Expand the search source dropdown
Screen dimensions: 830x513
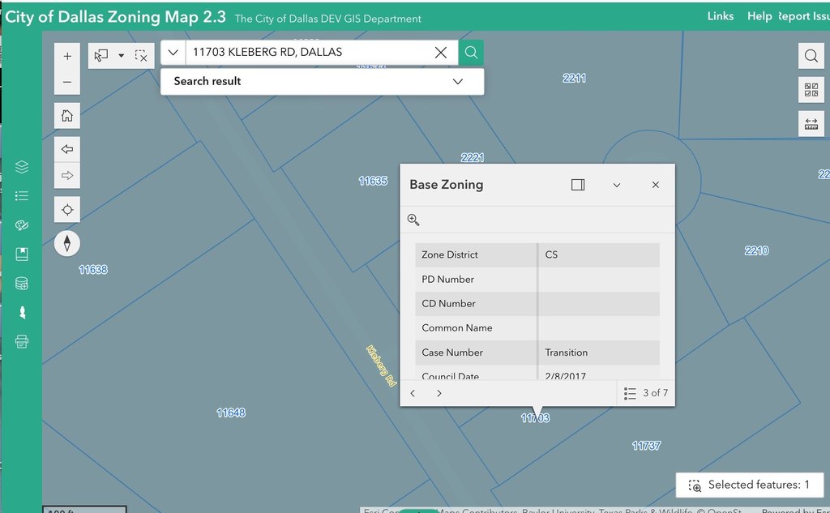tap(173, 53)
